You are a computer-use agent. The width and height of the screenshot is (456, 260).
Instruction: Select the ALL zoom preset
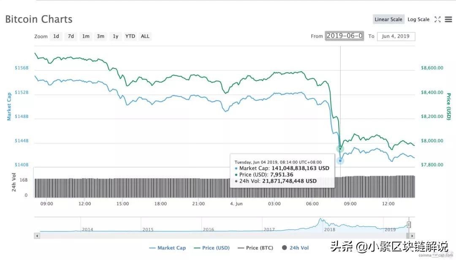point(145,36)
